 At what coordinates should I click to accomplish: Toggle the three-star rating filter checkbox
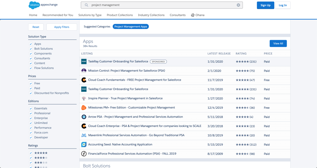(31, 162)
